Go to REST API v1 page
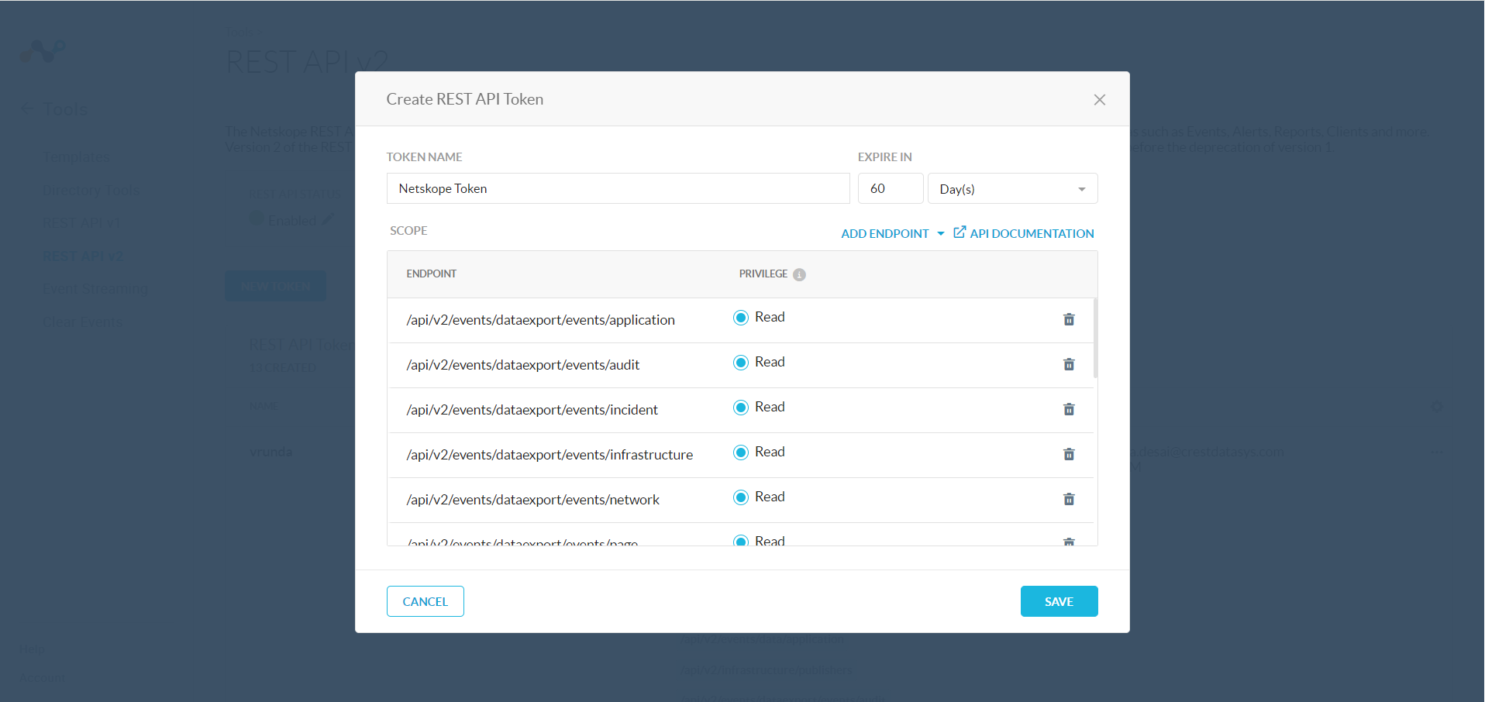1485x702 pixels. tap(83, 222)
